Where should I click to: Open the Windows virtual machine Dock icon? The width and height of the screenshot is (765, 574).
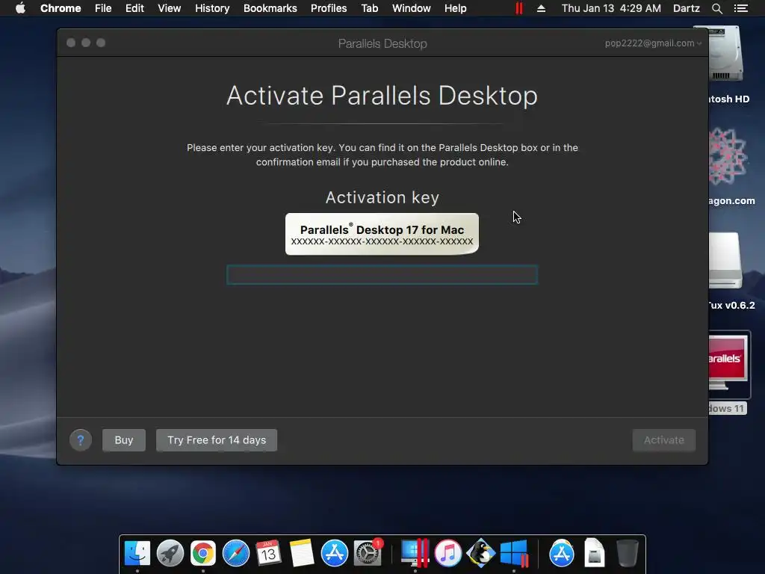(x=514, y=553)
